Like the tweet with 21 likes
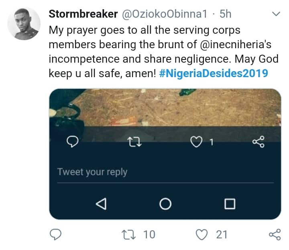The height and width of the screenshot is (250, 289). (x=204, y=235)
